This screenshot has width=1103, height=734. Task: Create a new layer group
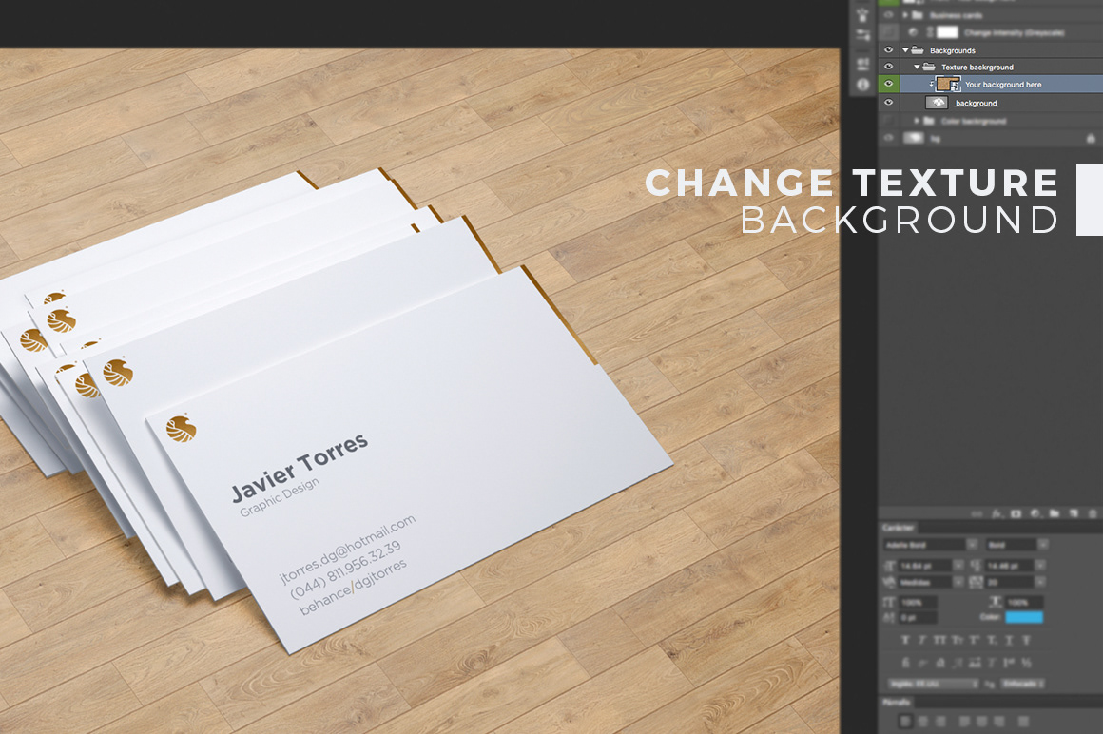1054,514
